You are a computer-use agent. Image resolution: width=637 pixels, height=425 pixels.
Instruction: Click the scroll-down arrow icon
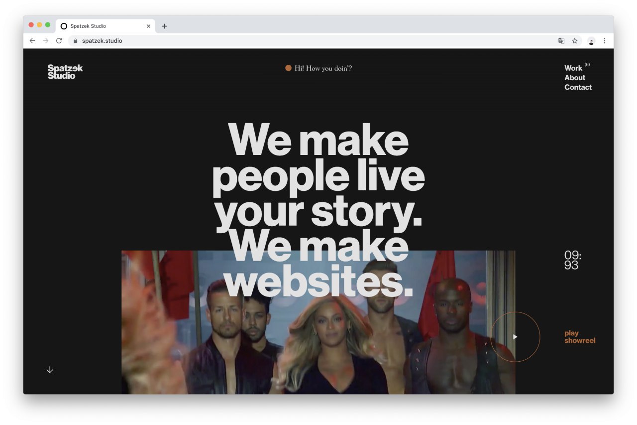click(x=50, y=370)
